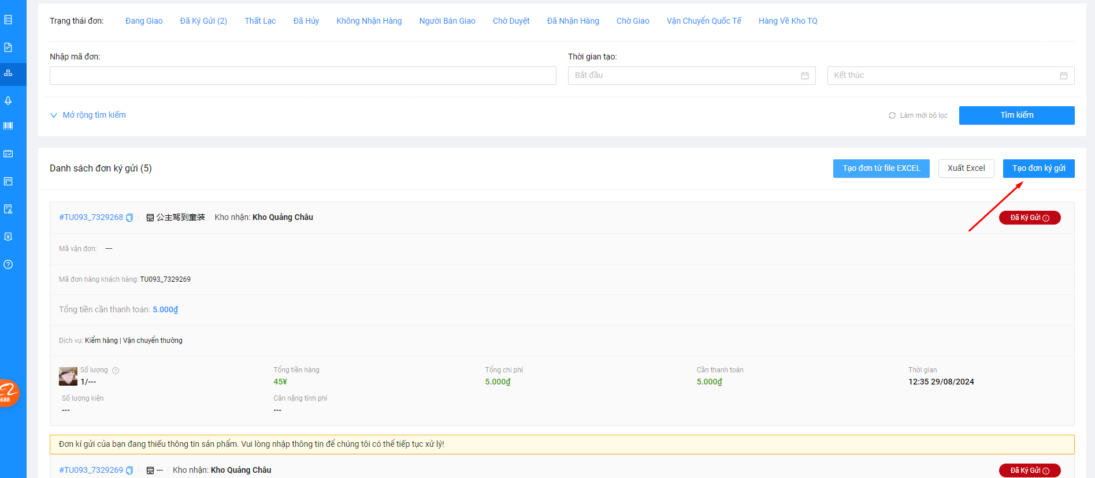1095x478 pixels.
Task: Open the barcode icon in the sidebar
Action: [x=8, y=126]
